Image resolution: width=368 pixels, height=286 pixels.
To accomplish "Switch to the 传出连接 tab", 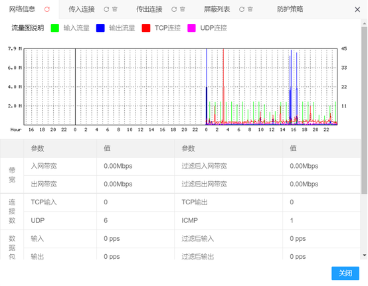I will pos(149,9).
